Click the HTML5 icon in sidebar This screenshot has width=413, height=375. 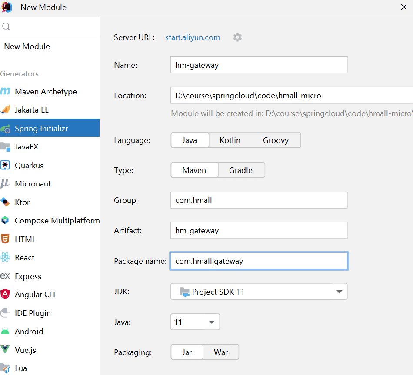5,239
